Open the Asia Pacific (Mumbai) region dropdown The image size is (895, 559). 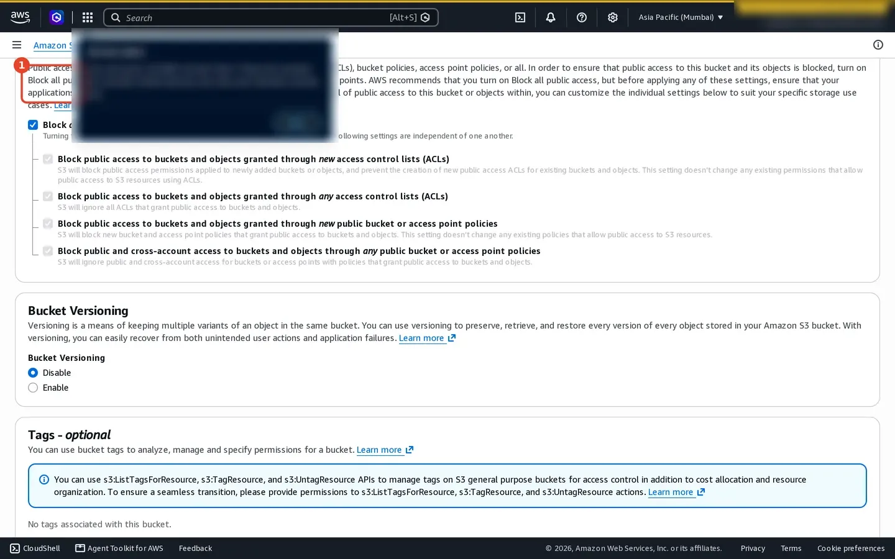681,17
